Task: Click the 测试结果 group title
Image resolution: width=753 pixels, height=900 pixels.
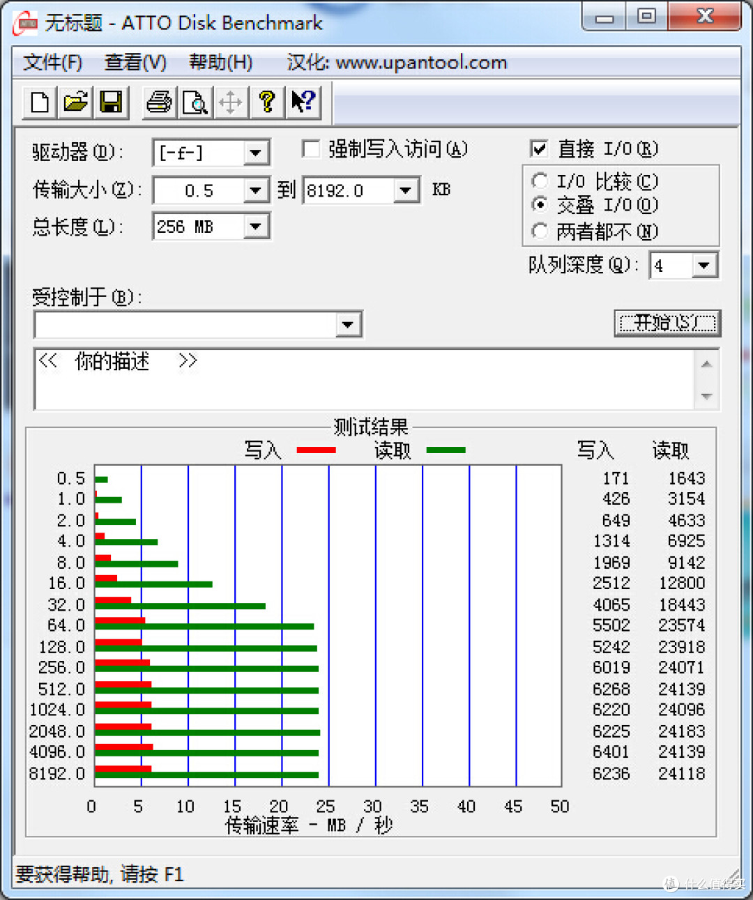Action: (371, 427)
